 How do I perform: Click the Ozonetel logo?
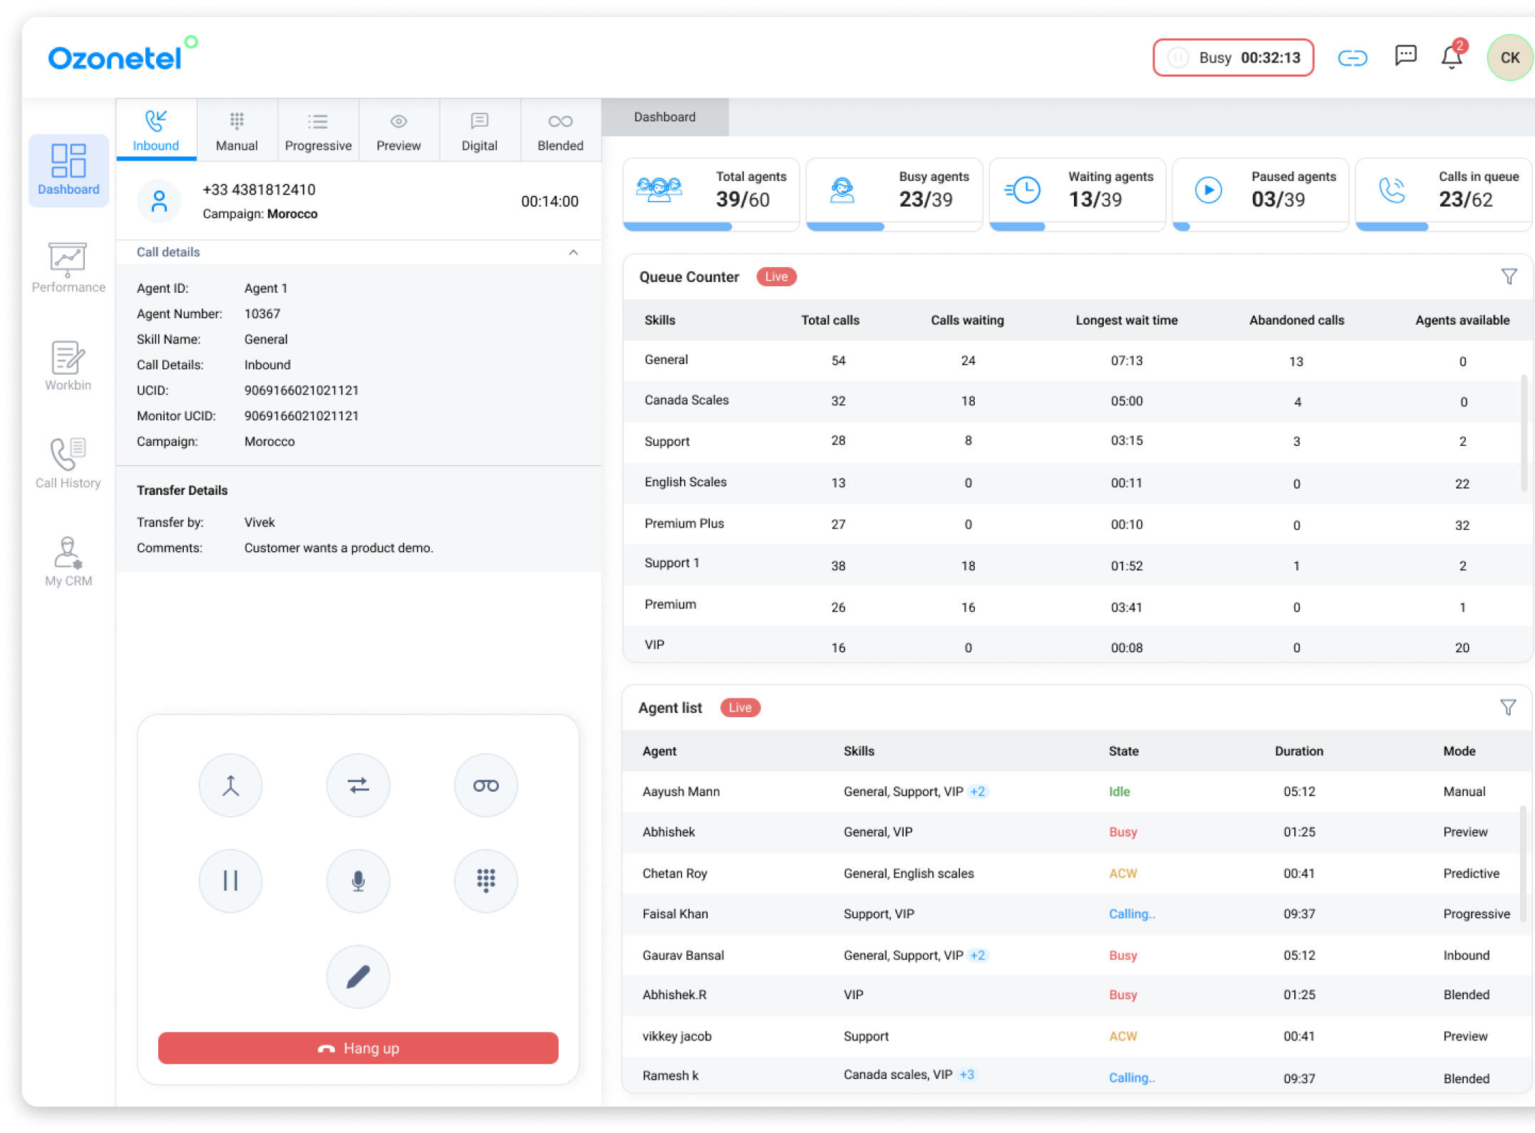click(x=123, y=55)
